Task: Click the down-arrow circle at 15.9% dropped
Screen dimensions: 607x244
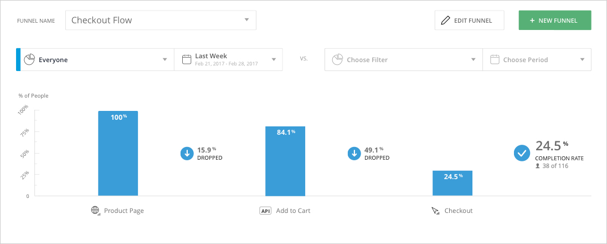Action: pyautogui.click(x=187, y=153)
